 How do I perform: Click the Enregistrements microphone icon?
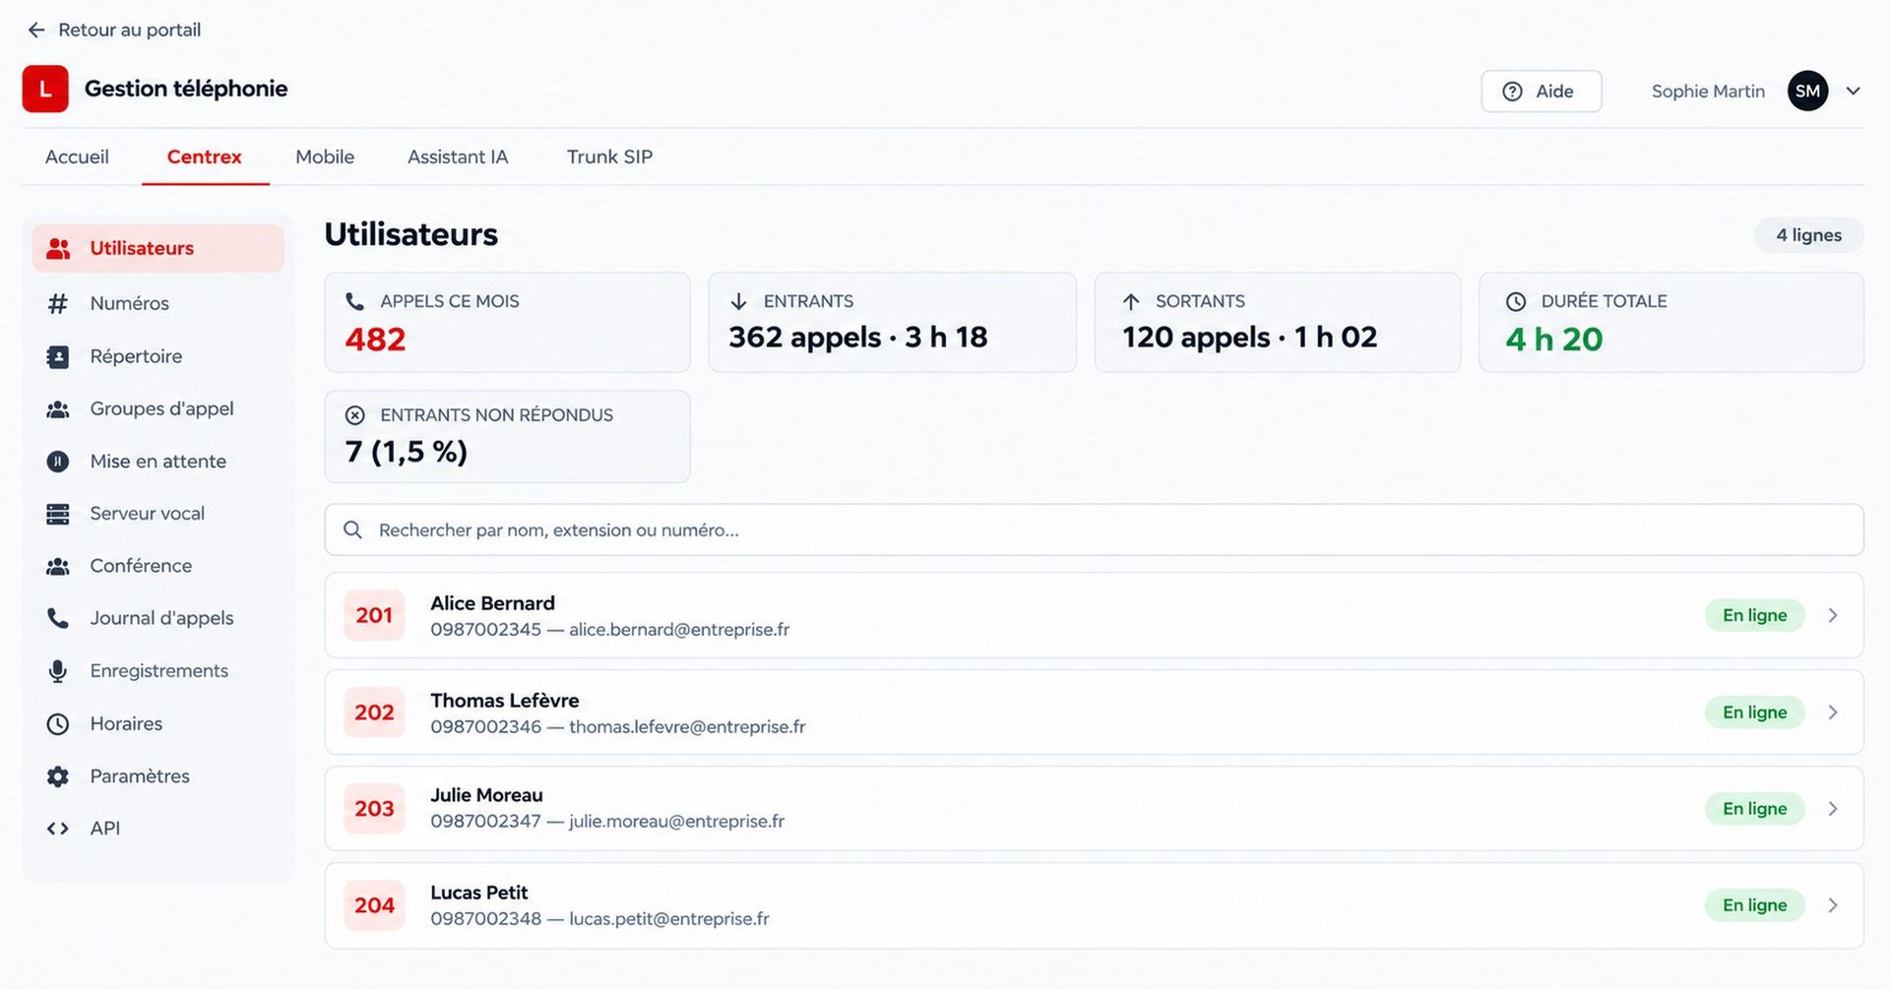[x=58, y=671]
